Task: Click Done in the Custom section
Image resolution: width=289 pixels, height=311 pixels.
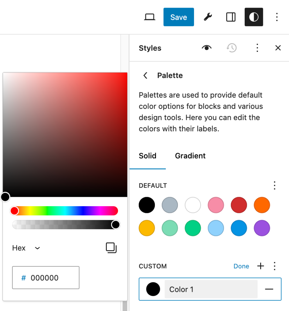Action: click(241, 266)
